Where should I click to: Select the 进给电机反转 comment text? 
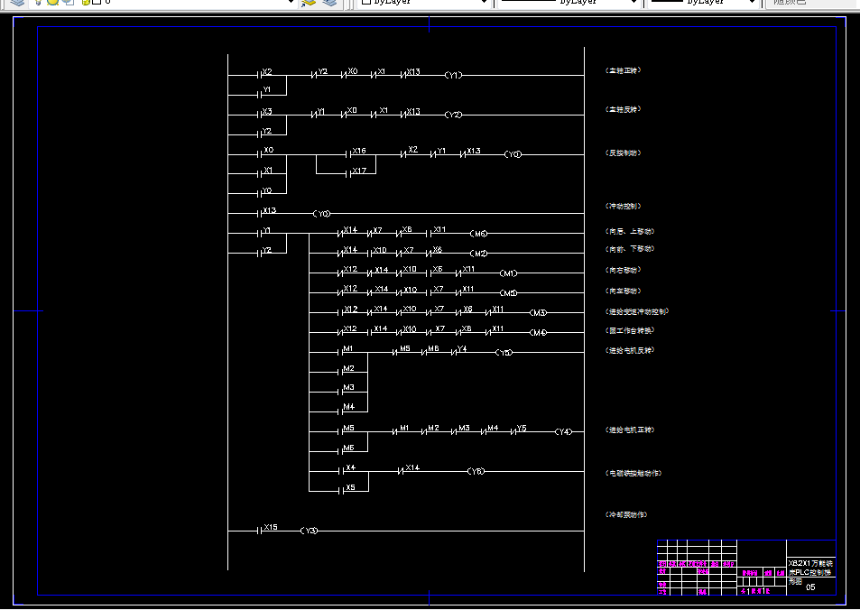point(630,350)
